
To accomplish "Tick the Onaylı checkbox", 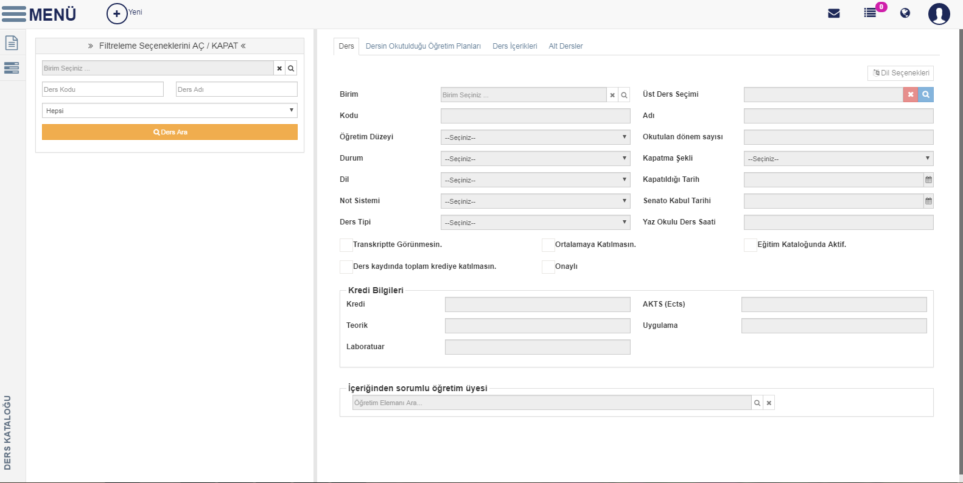I will click(548, 267).
